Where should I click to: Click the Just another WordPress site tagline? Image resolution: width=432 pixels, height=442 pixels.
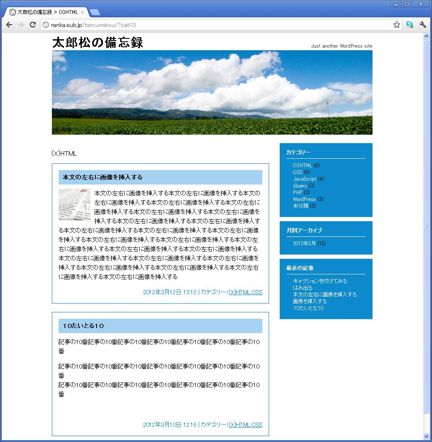[342, 46]
